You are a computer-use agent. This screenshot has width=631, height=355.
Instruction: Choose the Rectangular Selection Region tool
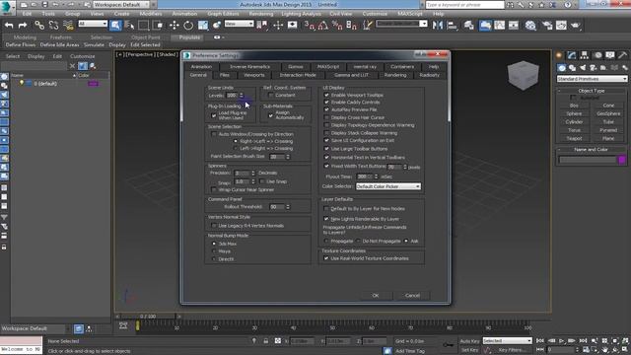(143, 25)
